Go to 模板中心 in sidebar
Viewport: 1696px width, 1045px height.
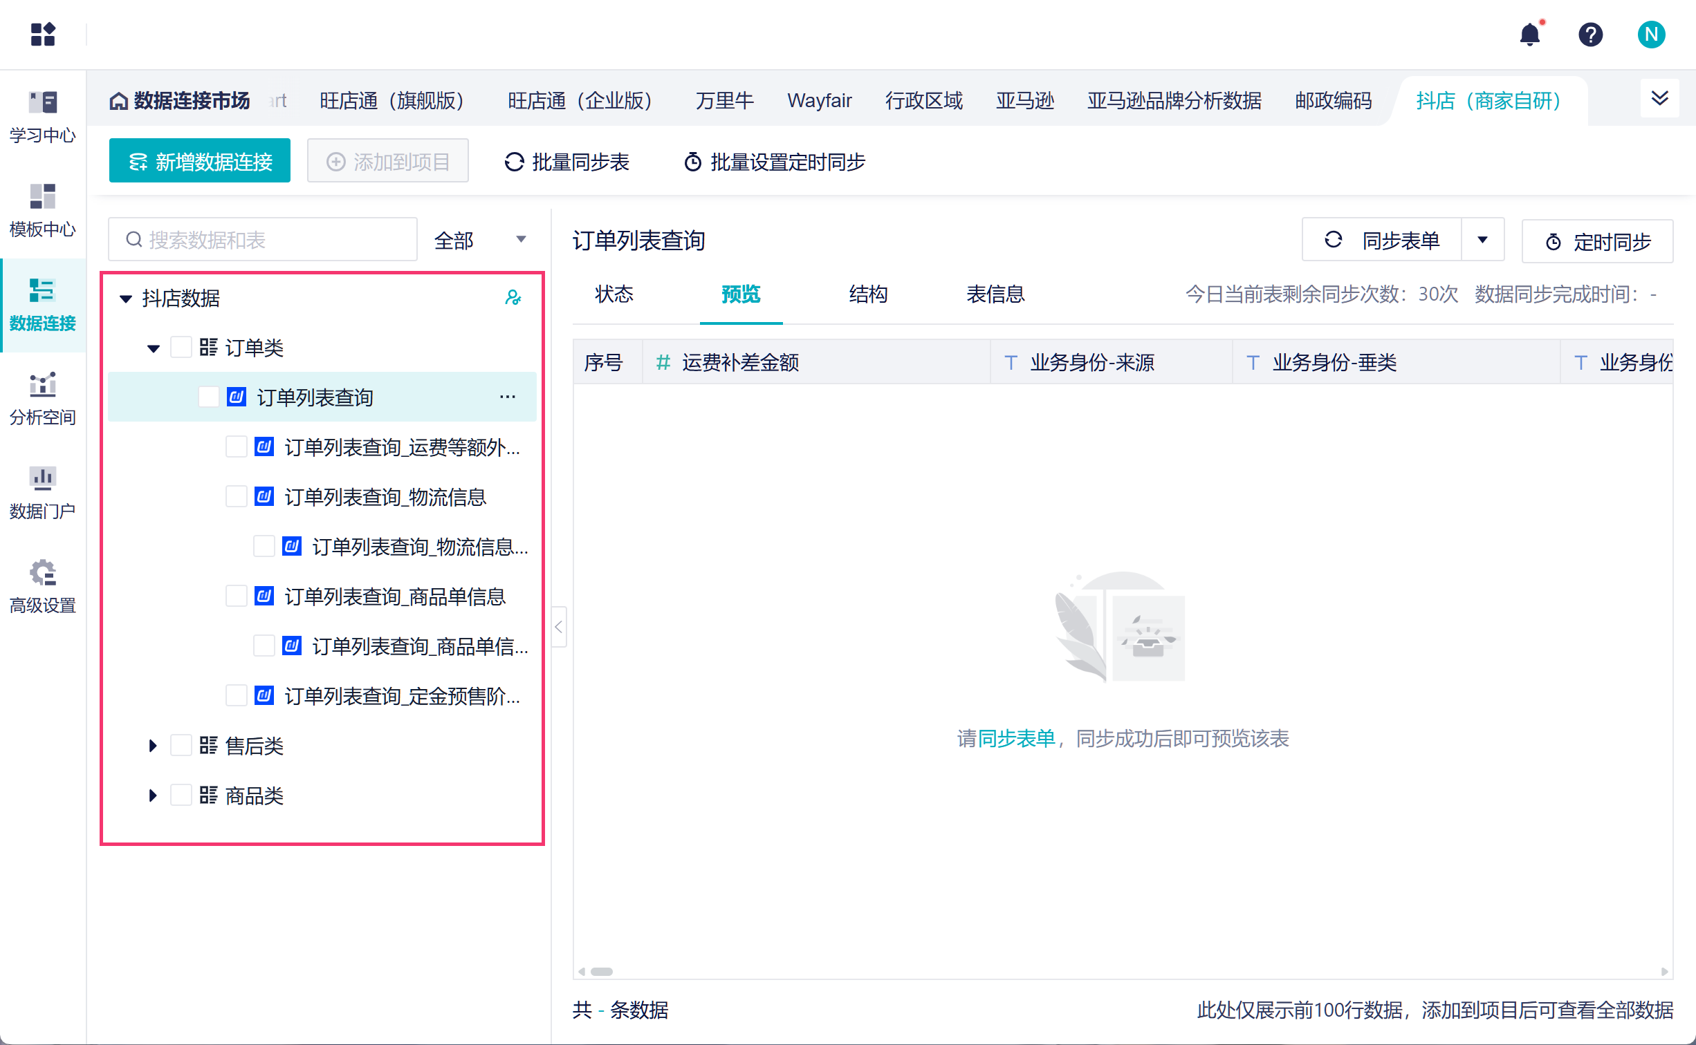[43, 210]
